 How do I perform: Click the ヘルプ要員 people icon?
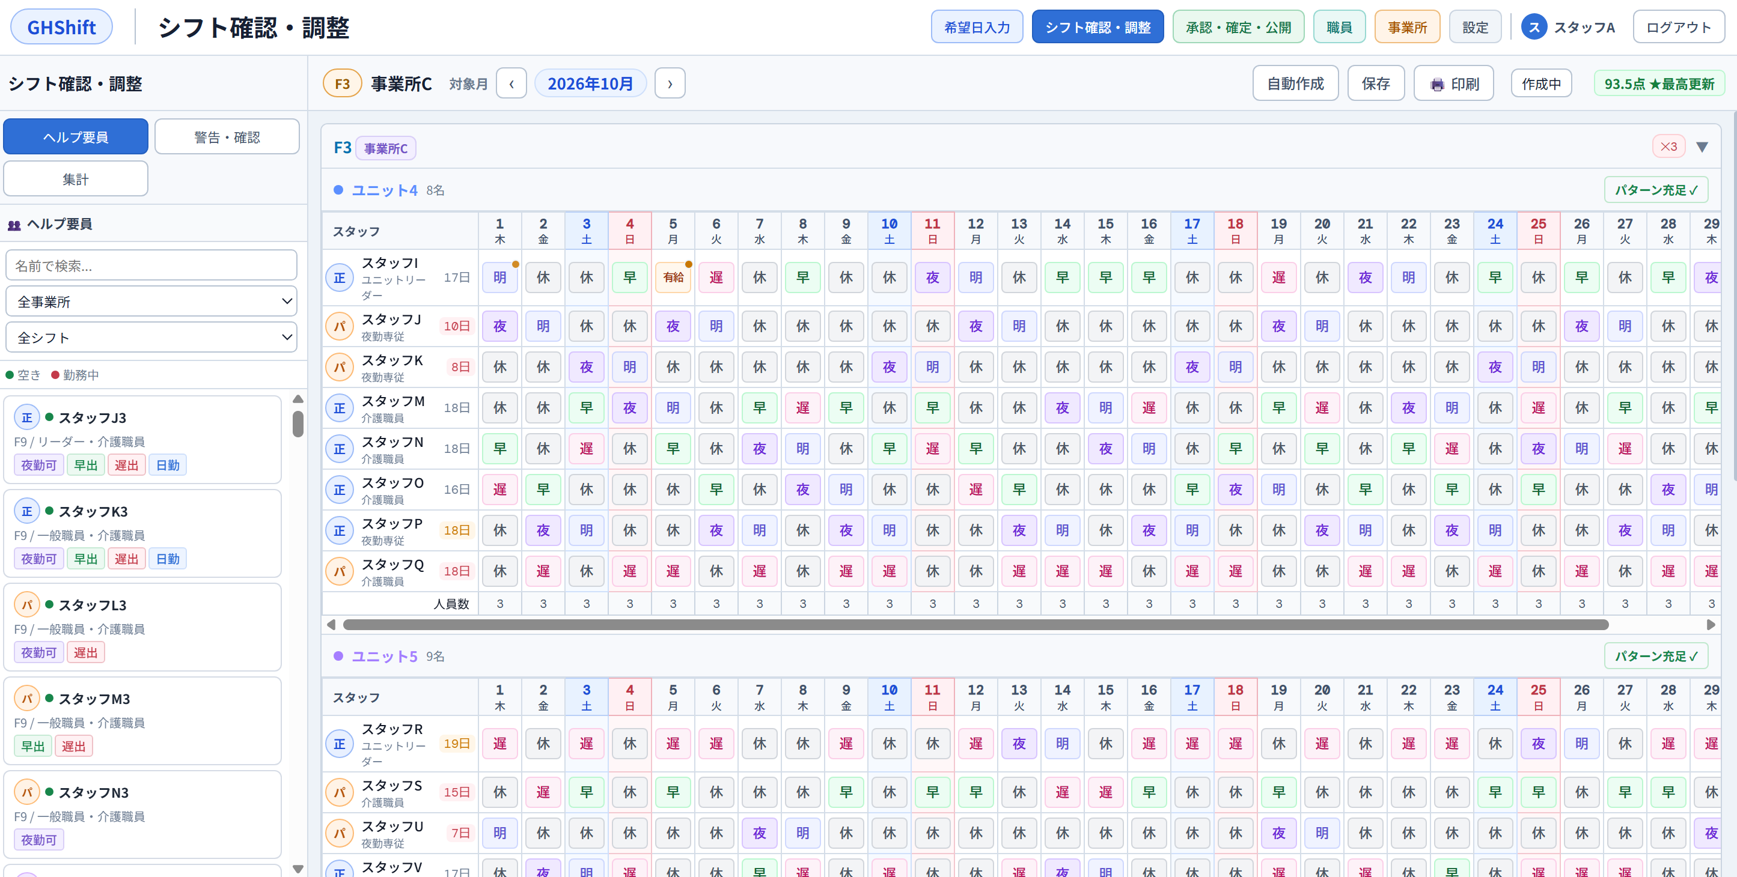point(14,225)
